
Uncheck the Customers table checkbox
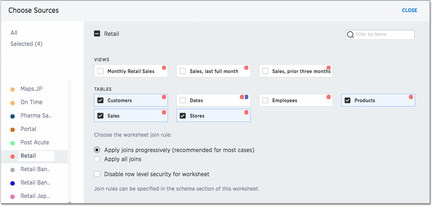100,100
